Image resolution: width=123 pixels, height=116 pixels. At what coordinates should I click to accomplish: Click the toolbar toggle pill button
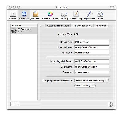coord(112,7)
